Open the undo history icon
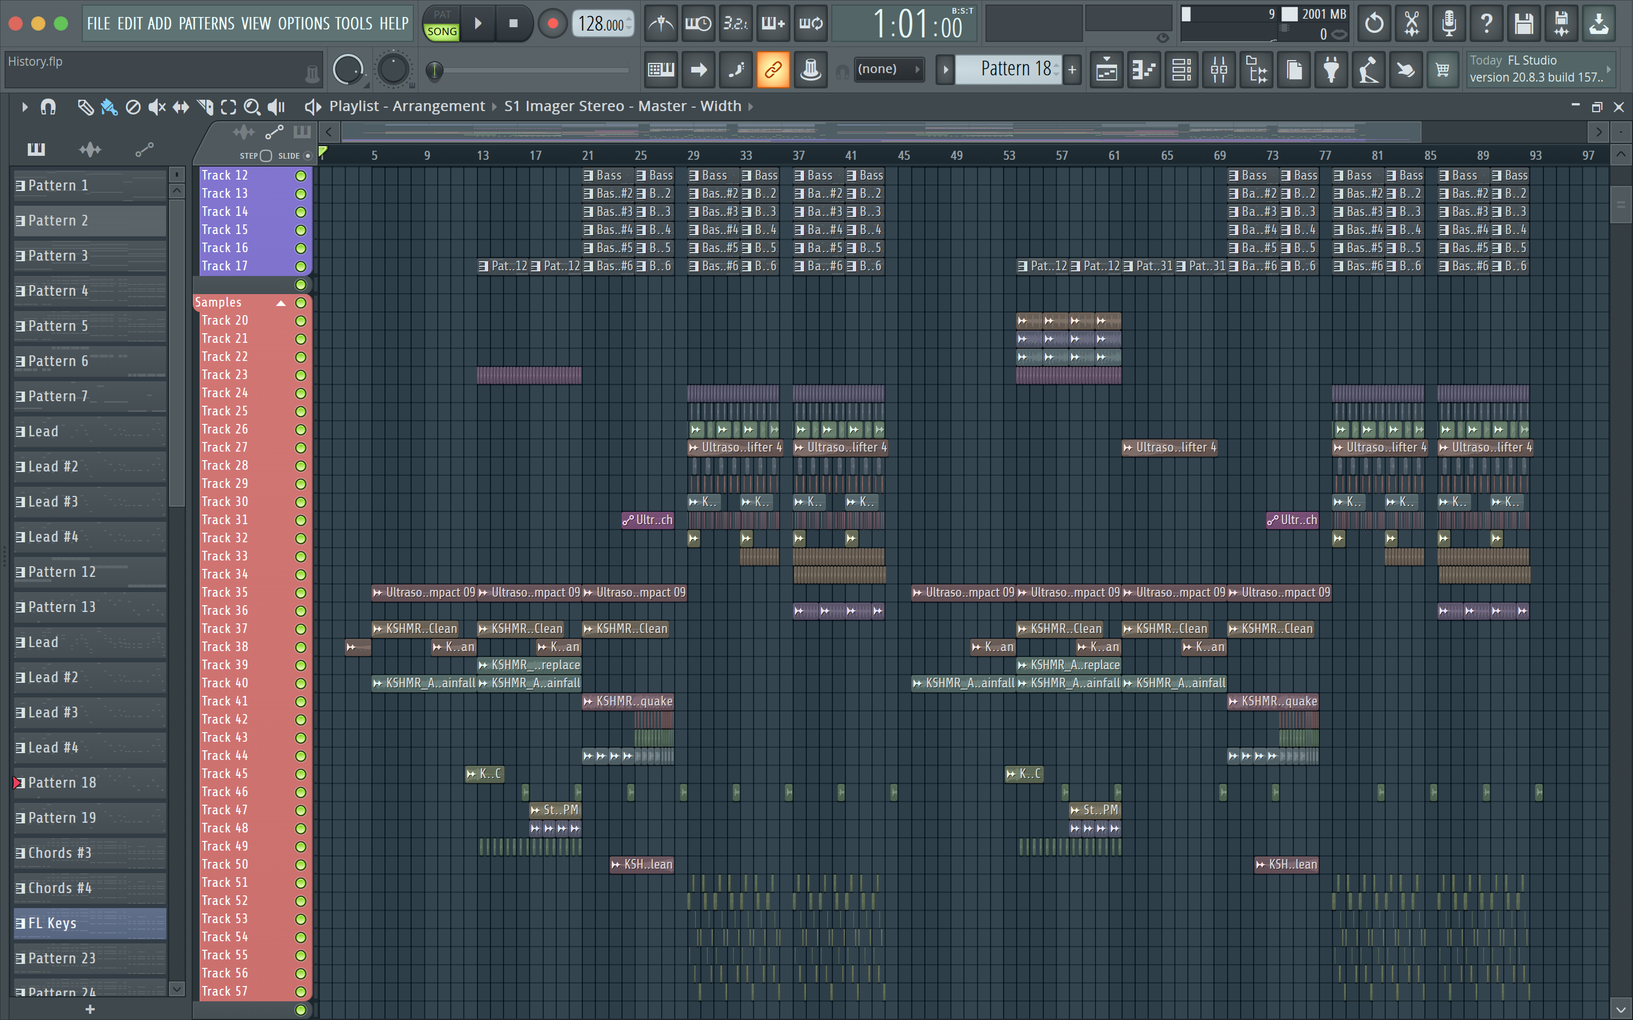This screenshot has height=1020, width=1633. point(1373,24)
